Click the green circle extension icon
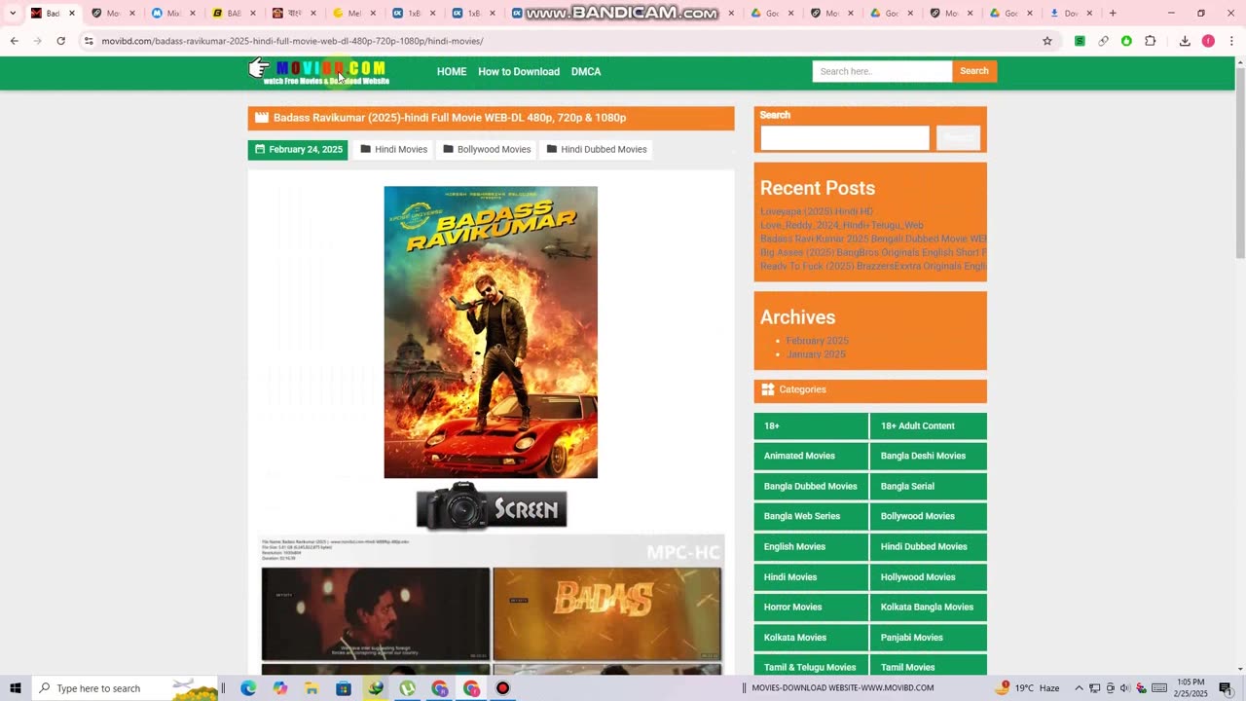This screenshot has width=1246, height=701. coord(1126,41)
